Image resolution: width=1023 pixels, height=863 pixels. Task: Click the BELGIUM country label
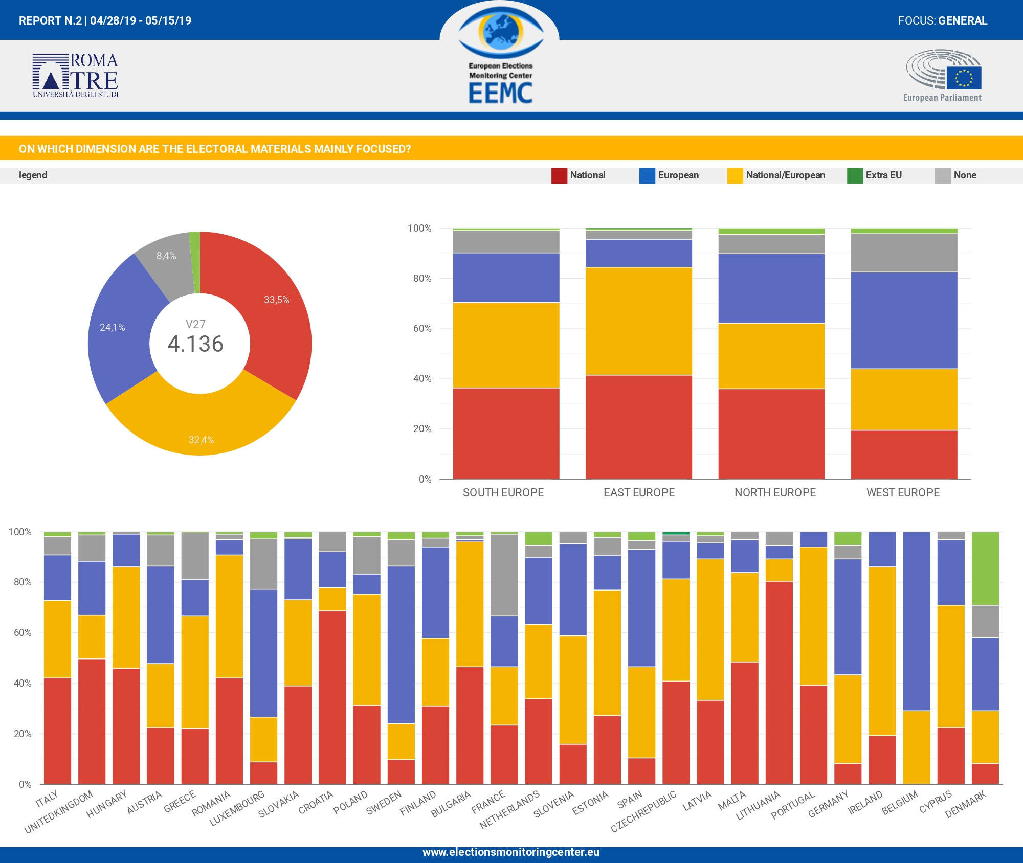[900, 803]
